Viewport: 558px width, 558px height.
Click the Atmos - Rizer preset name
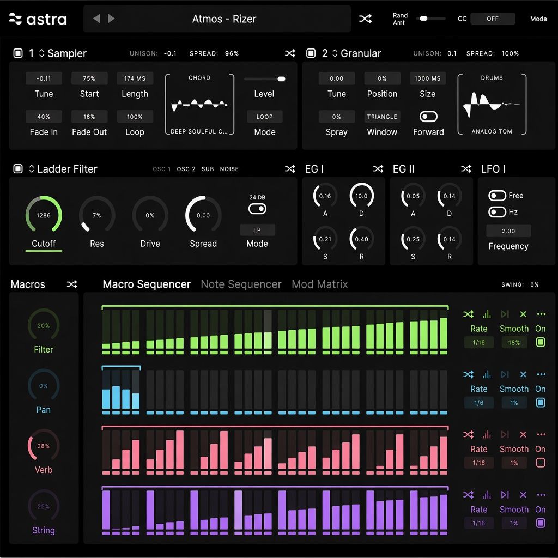point(224,19)
